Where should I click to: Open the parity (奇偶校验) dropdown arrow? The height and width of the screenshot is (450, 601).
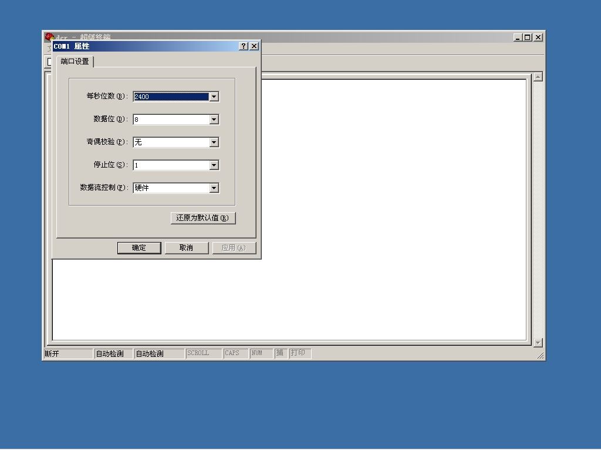pos(214,142)
